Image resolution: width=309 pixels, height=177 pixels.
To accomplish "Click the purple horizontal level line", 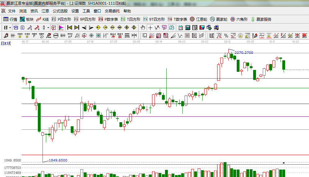I will click(155, 116).
